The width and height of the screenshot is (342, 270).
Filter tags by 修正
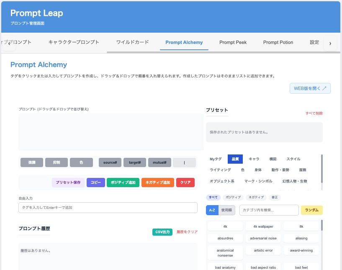click(275, 198)
